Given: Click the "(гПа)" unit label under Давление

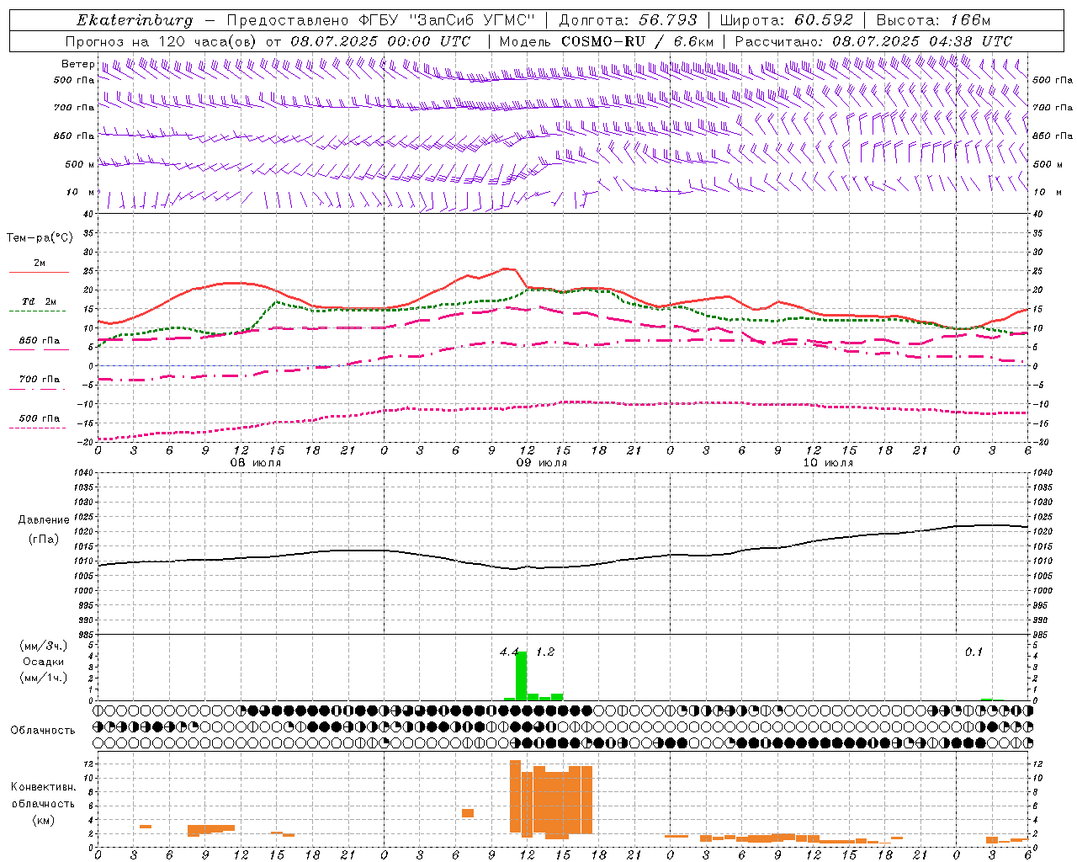Looking at the screenshot, I should 44,539.
